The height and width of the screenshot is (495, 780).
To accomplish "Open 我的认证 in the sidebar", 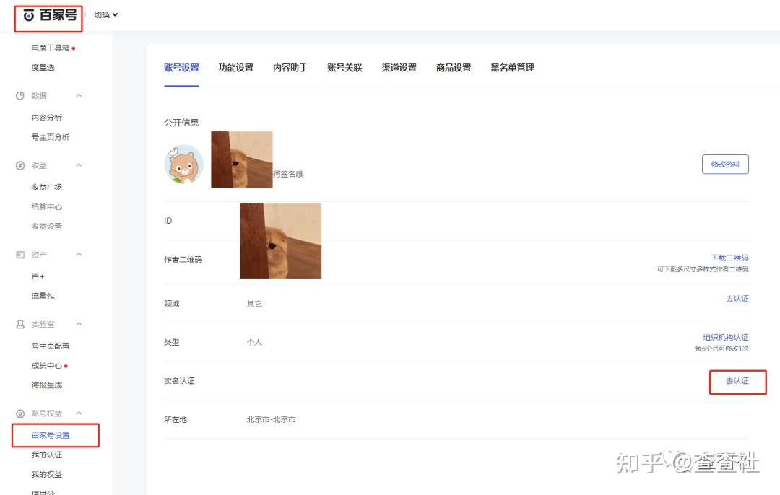I will pyautogui.click(x=46, y=455).
